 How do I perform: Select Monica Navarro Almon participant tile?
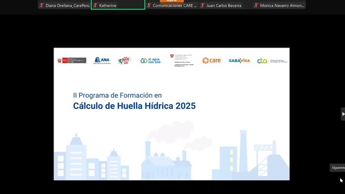point(279,5)
